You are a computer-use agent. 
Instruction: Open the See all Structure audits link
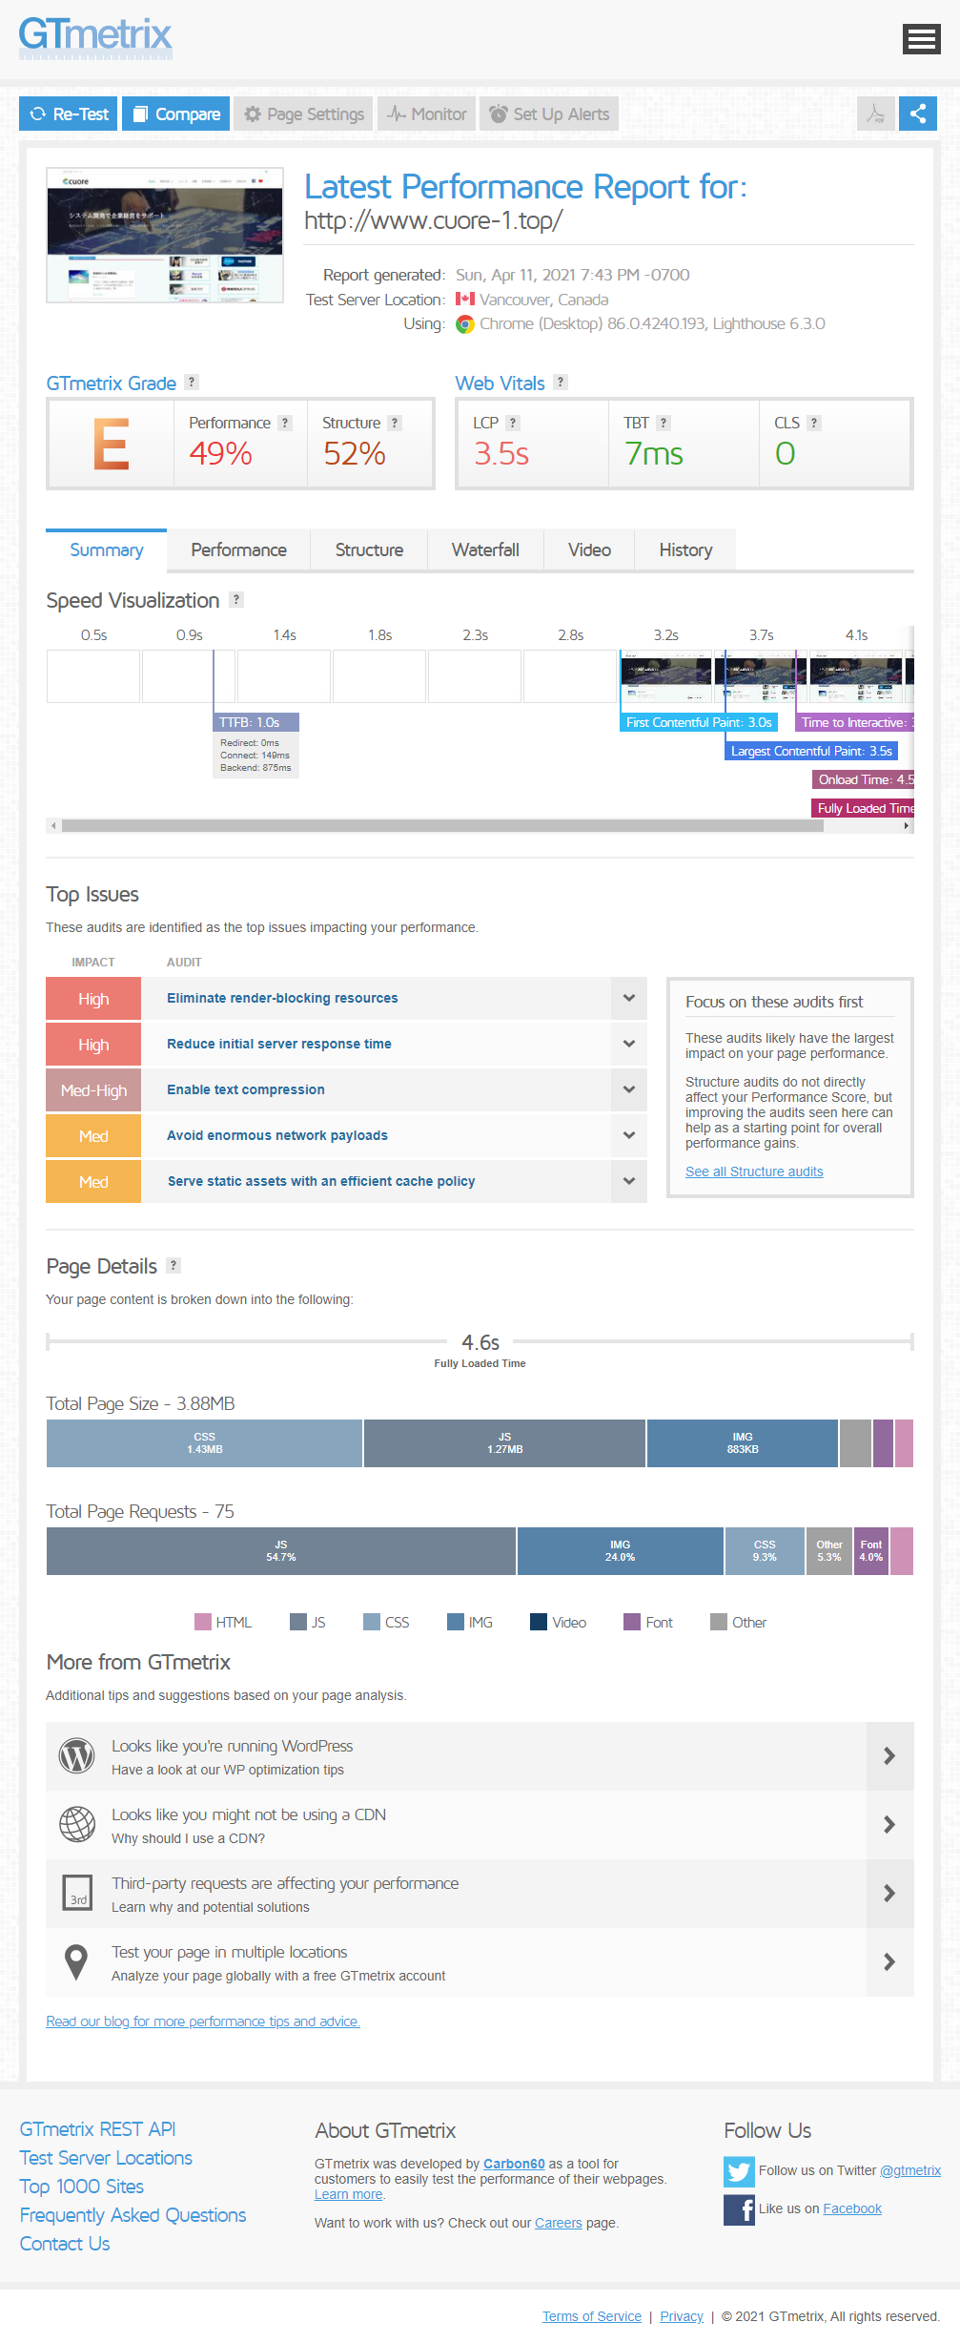[754, 1172]
